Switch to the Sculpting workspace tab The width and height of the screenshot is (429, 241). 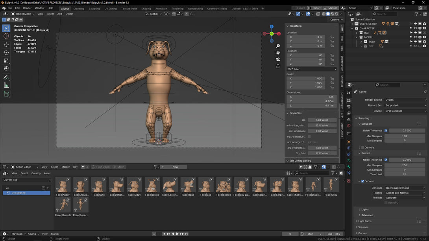(94, 9)
